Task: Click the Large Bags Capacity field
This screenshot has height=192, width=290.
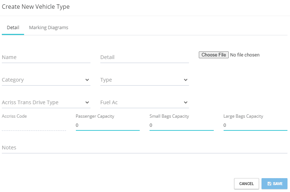Action: [x=255, y=125]
